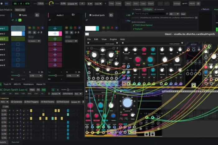The height and width of the screenshot is (145, 218).
Task: Click the Scan plugins button
Action: click(x=183, y=14)
